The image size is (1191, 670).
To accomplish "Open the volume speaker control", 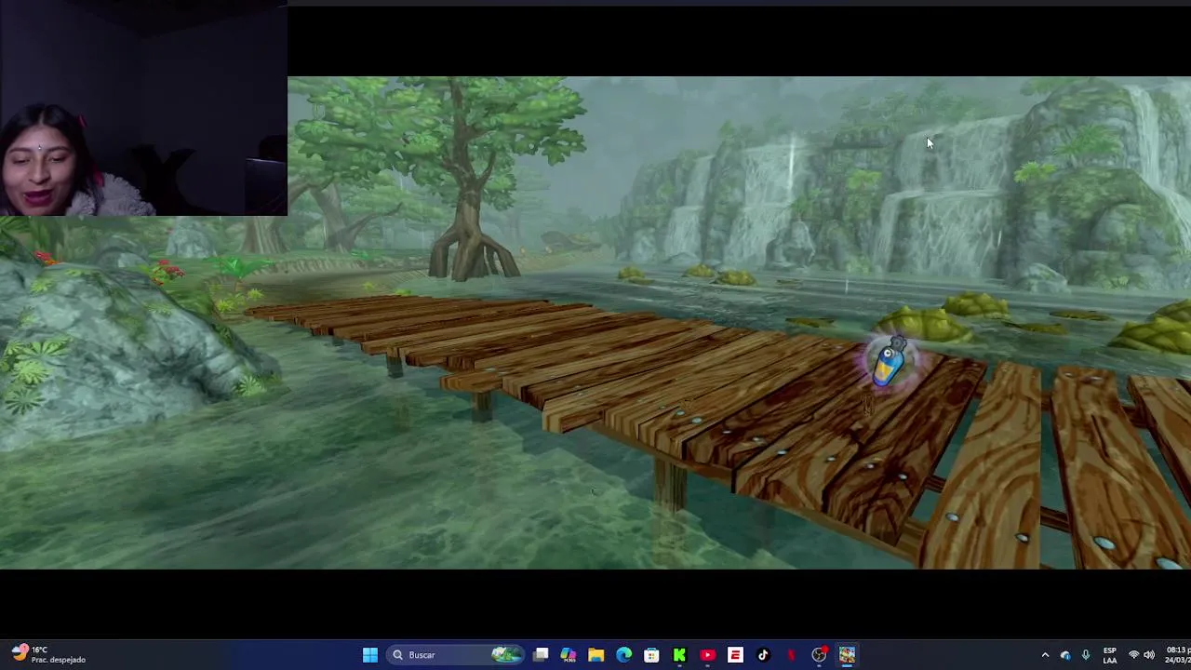I will [1149, 655].
